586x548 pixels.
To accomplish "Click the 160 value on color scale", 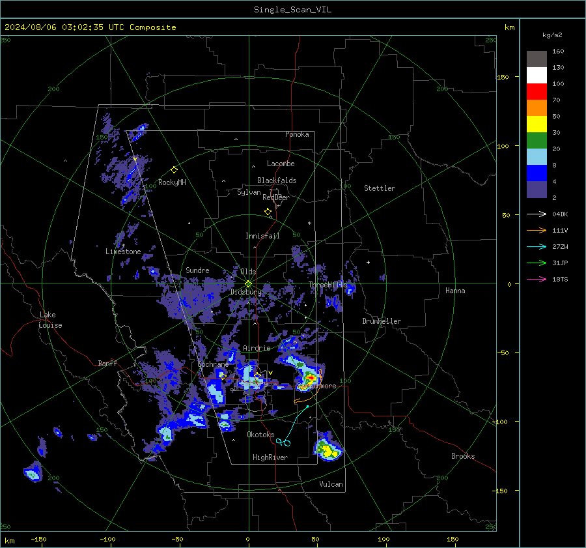I will pos(558,51).
